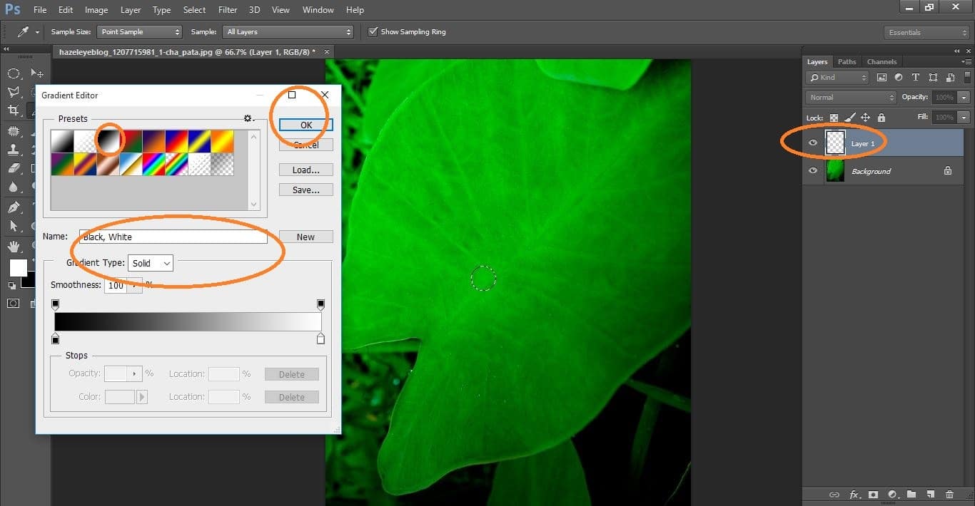Click the Load button to load gradients
The width and height of the screenshot is (975, 506).
[305, 170]
